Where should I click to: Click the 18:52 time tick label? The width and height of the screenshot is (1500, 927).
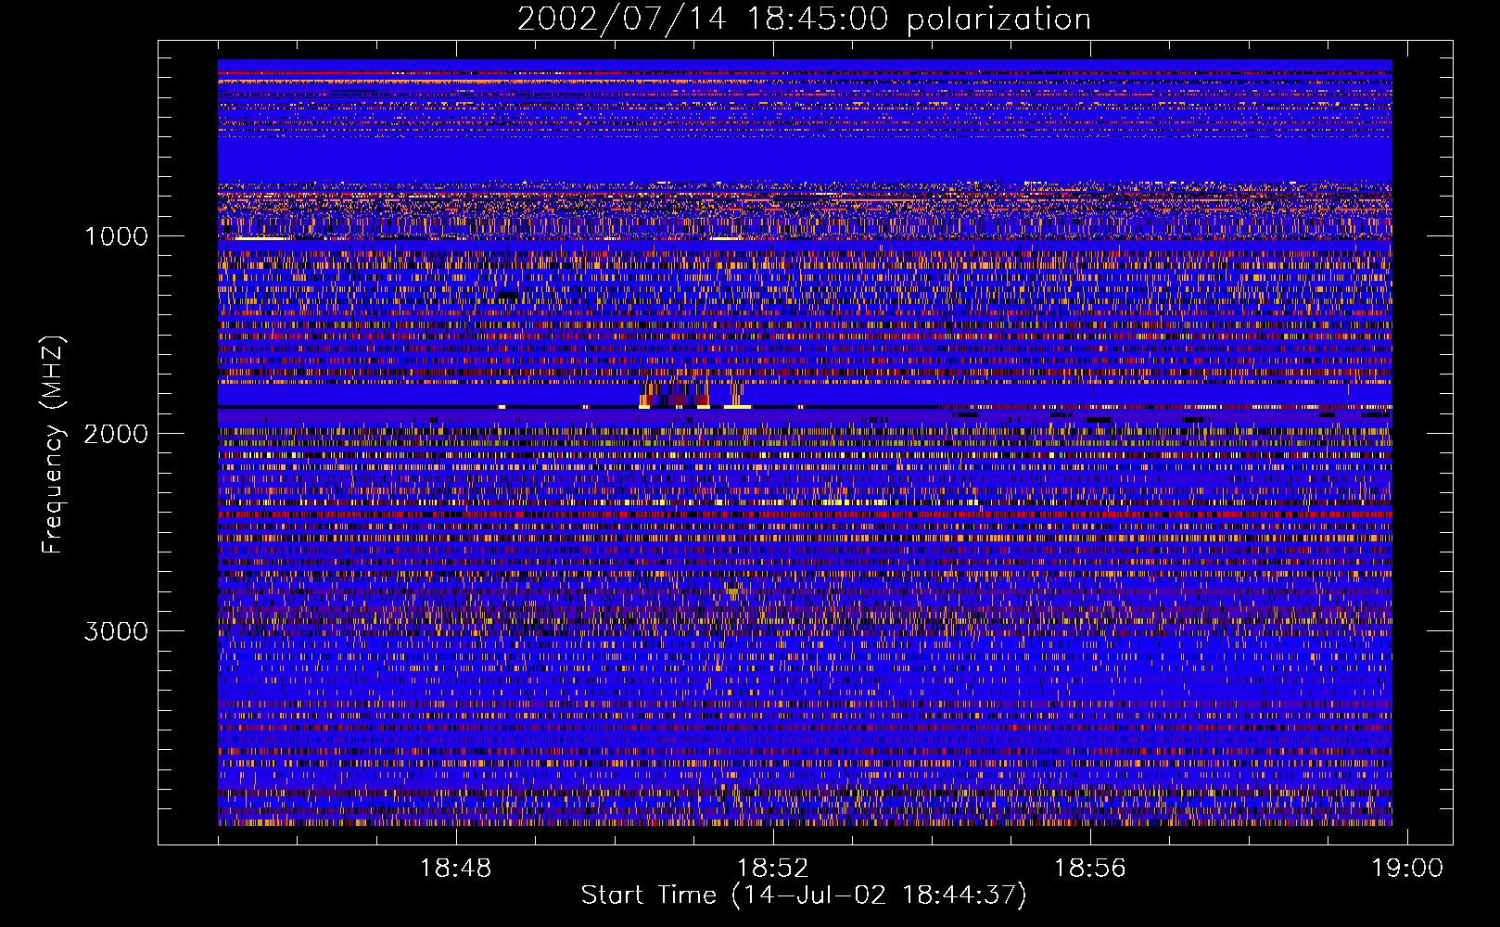[x=772, y=869]
